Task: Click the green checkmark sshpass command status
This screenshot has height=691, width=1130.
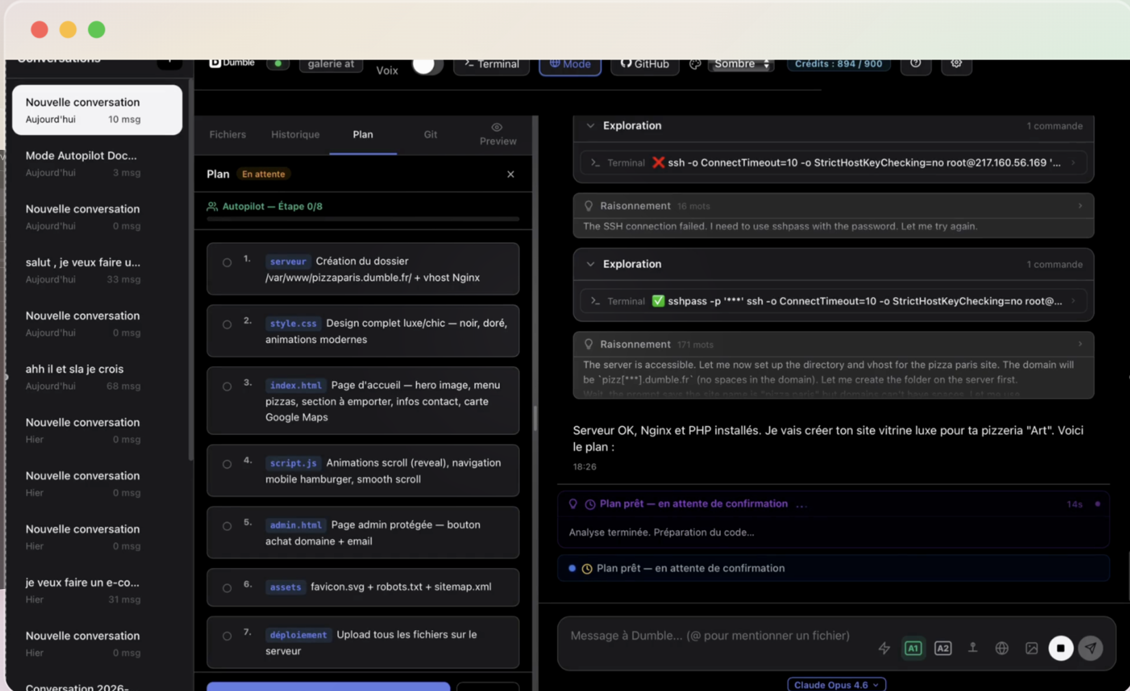Action: (x=658, y=301)
